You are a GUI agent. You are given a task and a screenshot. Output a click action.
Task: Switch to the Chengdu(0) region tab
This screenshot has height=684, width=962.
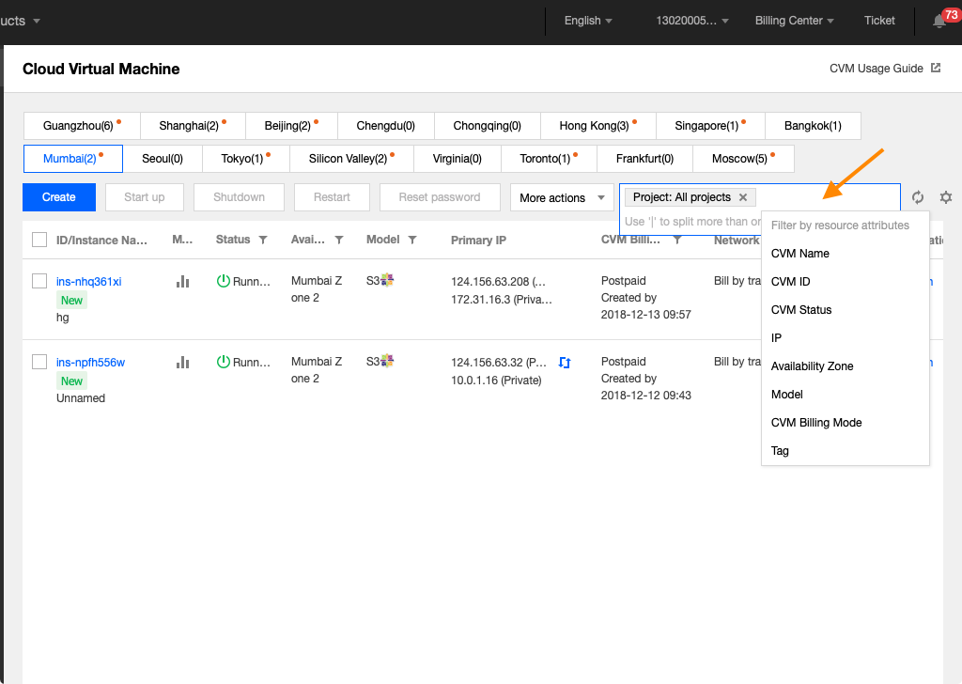click(385, 126)
